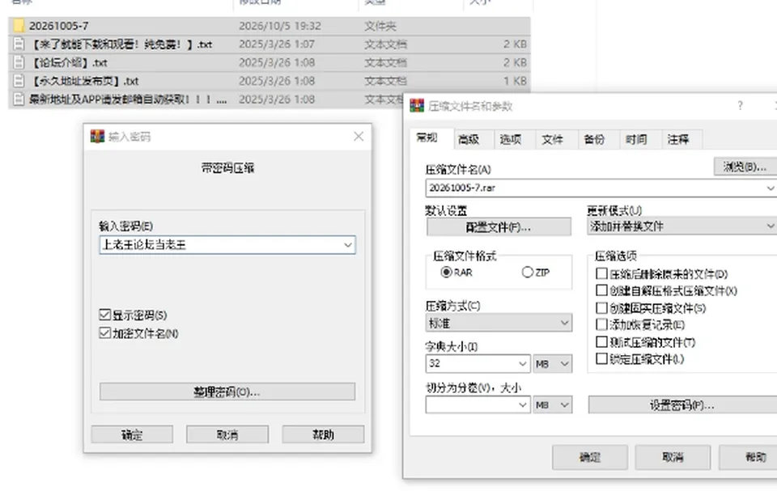Click the file icon of 最新地址及APP请发邮箱自动获取 file
Viewport: 777px width, 491px height.
19,99
